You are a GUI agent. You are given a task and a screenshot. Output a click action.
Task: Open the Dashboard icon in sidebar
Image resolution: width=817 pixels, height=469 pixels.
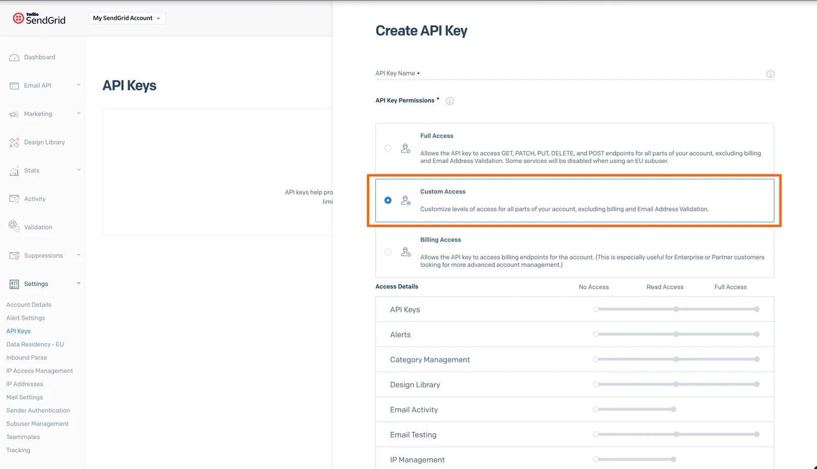click(14, 58)
